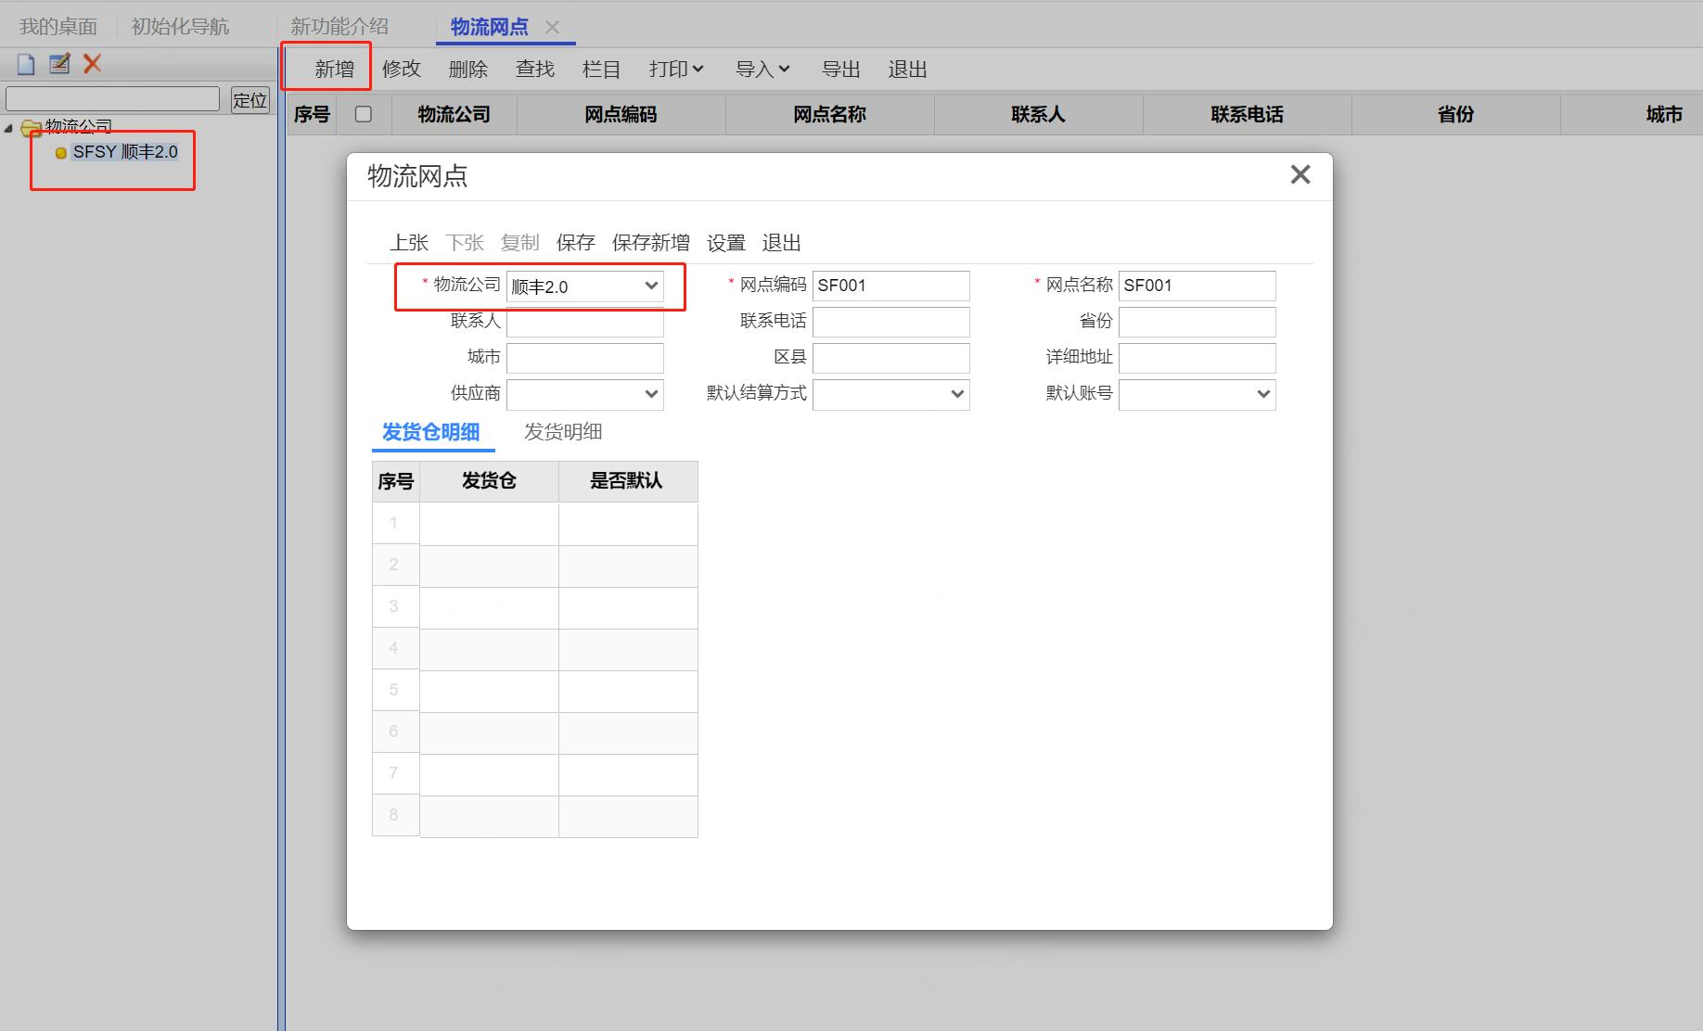1703x1031 pixels.
Task: Focus the locate search input field
Action: tap(112, 99)
